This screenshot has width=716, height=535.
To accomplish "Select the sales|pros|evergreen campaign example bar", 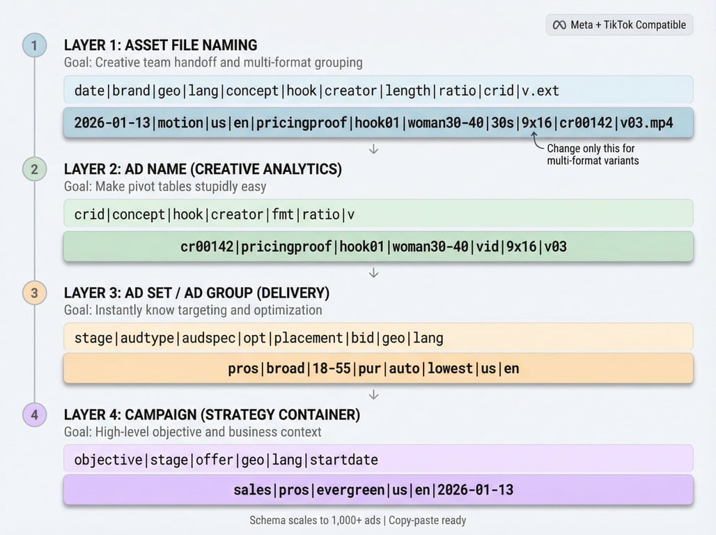I will [x=378, y=490].
